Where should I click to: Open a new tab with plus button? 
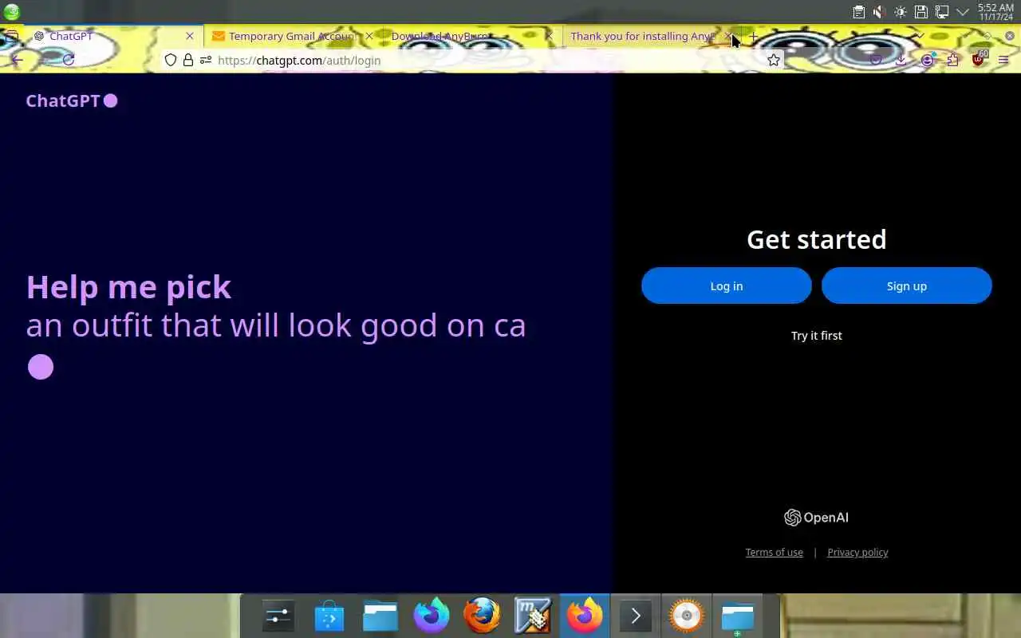tap(753, 36)
